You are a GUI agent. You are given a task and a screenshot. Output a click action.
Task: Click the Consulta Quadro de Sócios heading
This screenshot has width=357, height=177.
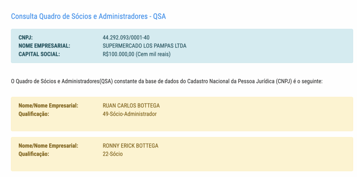tap(88, 16)
